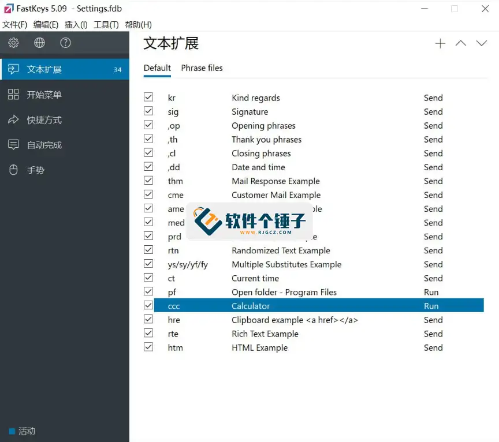The height and width of the screenshot is (442, 499).
Task: Click the plus icon to add entry
Action: point(440,43)
